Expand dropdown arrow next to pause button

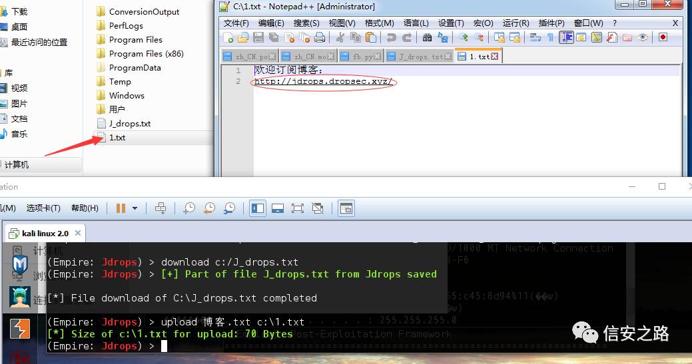tap(135, 208)
